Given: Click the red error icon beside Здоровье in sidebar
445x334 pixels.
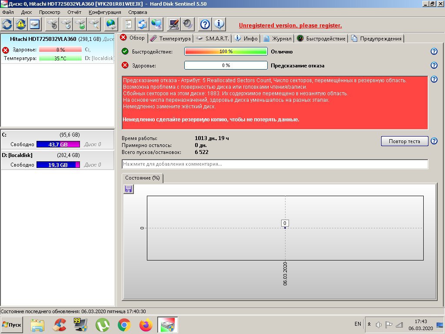Looking at the screenshot, I should click(5, 50).
